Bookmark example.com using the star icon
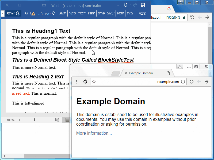 94,82
